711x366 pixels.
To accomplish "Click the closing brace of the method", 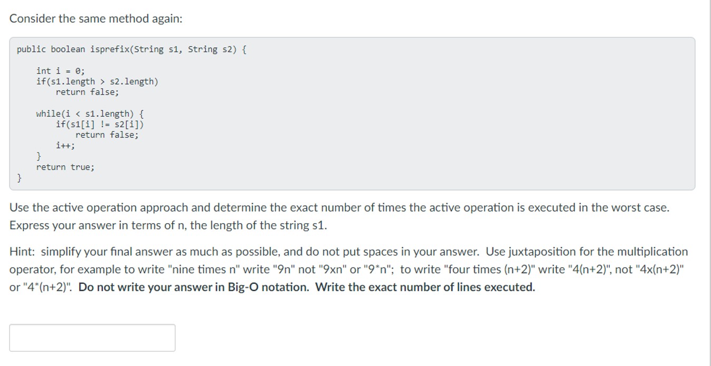I will [19, 178].
